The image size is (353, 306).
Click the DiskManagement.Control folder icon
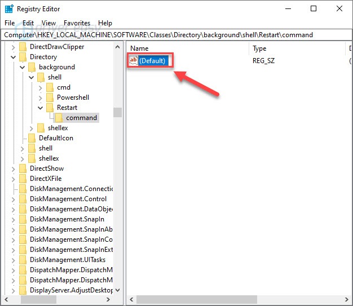click(23, 199)
